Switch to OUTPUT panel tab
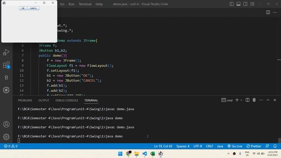This screenshot has width=281, height=158. [x=44, y=101]
